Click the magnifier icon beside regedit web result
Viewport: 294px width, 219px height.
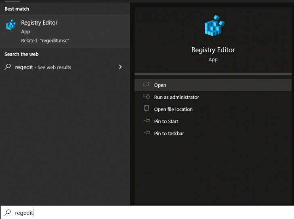point(8,67)
